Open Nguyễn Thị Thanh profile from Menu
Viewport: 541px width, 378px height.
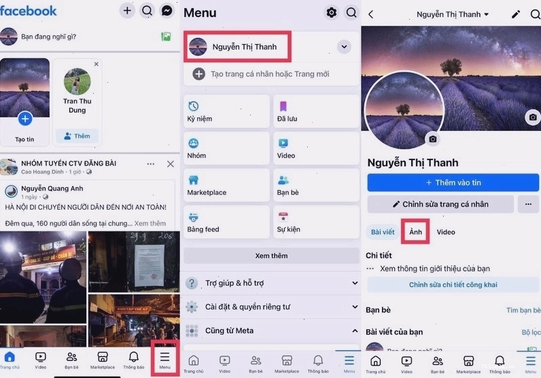pos(237,47)
